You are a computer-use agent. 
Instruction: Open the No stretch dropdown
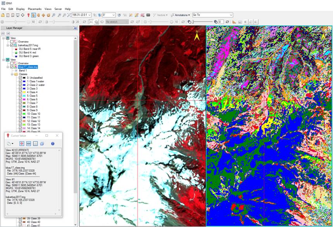(x=117, y=22)
